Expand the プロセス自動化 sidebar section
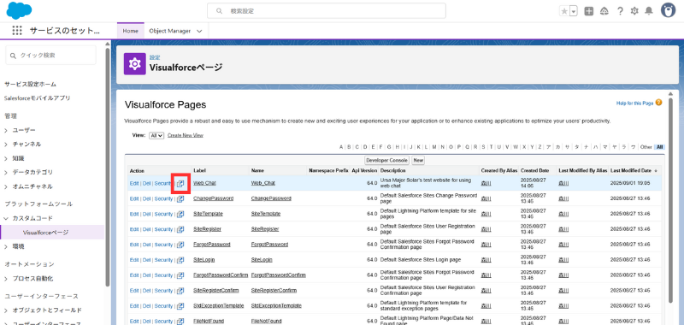 point(7,278)
